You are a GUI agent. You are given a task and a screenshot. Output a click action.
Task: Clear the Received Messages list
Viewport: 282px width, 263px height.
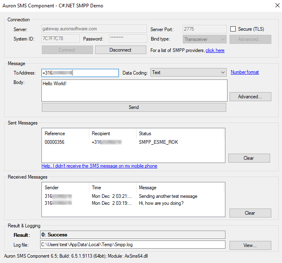250,213
